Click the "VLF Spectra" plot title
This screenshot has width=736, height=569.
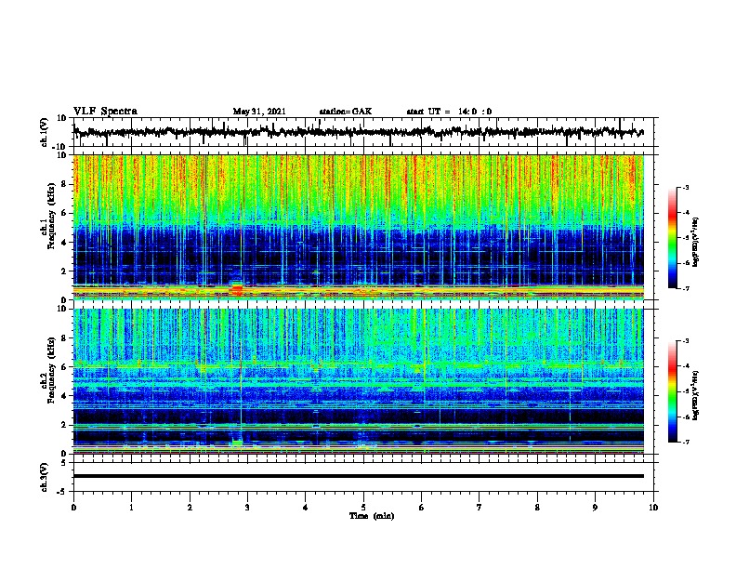[x=105, y=112]
